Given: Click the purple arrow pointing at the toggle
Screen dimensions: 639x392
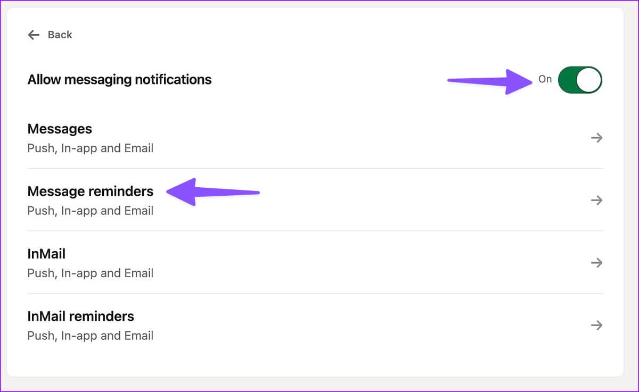Looking at the screenshot, I should tap(490, 81).
